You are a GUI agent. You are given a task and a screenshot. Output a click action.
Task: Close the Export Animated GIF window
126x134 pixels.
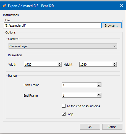click(x=122, y=6)
